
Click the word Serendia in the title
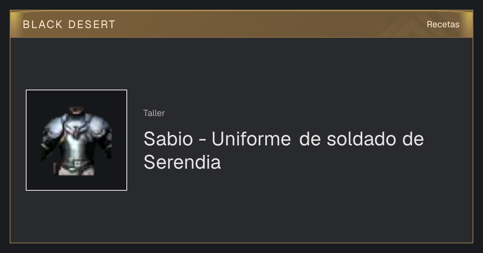[x=182, y=162]
